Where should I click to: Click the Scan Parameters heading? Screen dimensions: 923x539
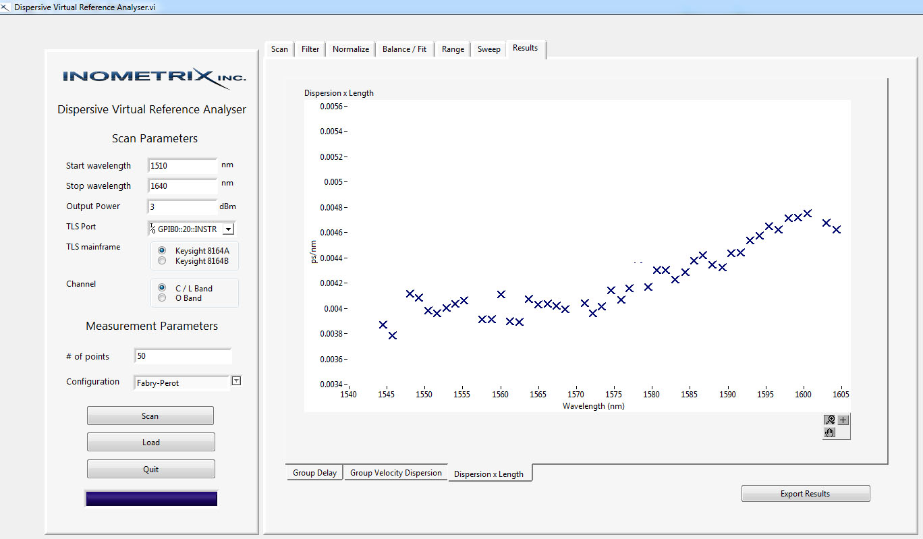tap(155, 138)
